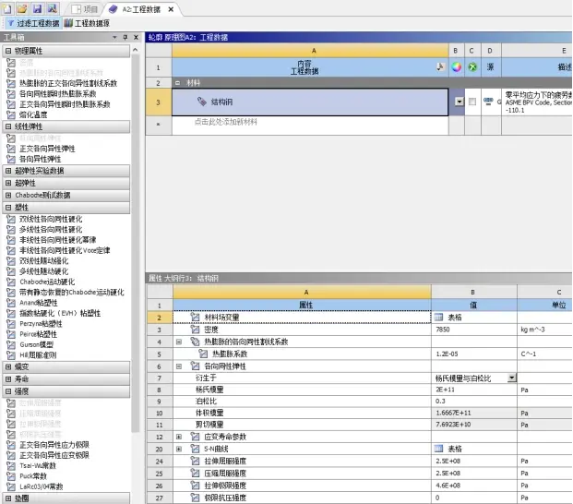
Task: Click the New file toolbar icon
Action: 7,8
